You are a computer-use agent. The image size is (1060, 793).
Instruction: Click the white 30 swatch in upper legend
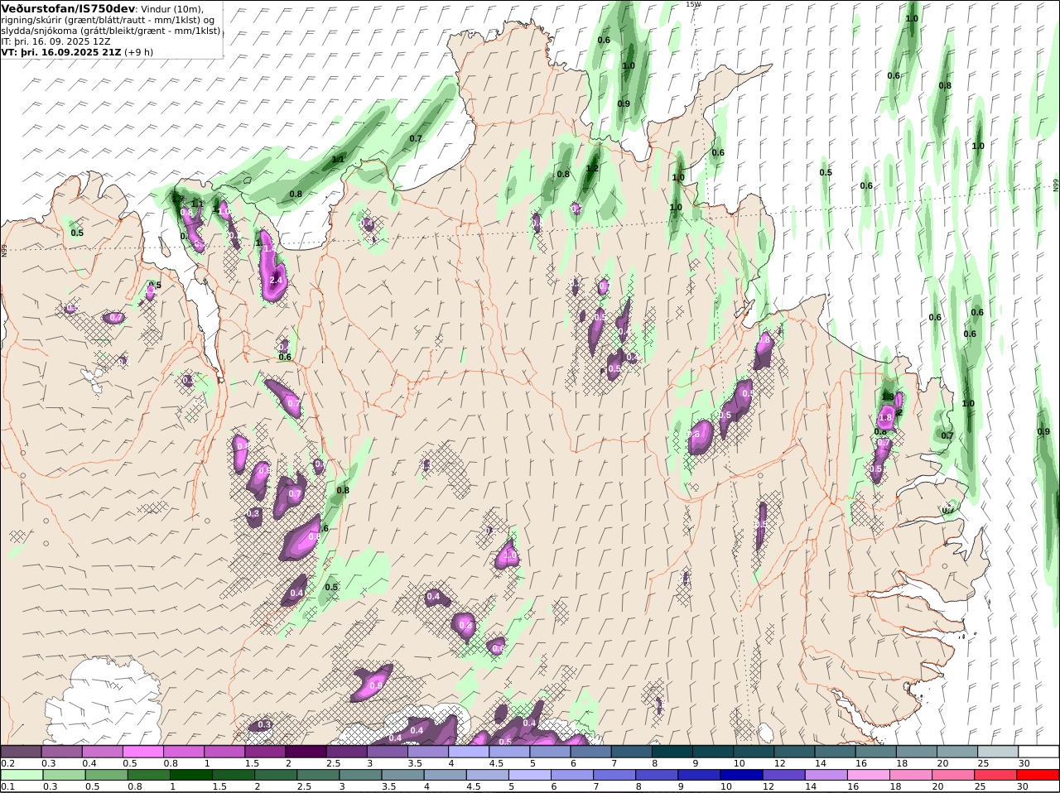pyautogui.click(x=1038, y=752)
